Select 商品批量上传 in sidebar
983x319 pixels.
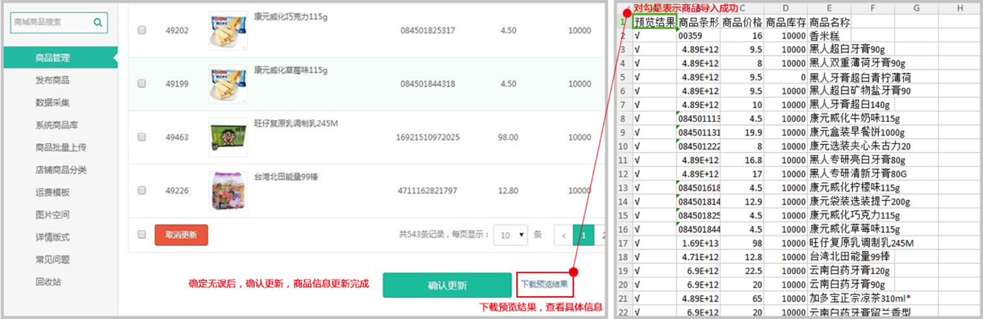click(61, 148)
